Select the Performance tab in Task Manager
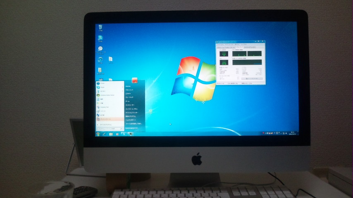 240,47
